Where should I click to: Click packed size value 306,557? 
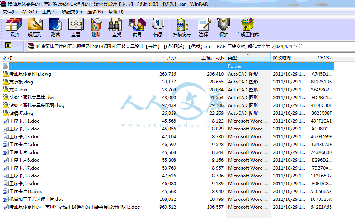[215, 207]
